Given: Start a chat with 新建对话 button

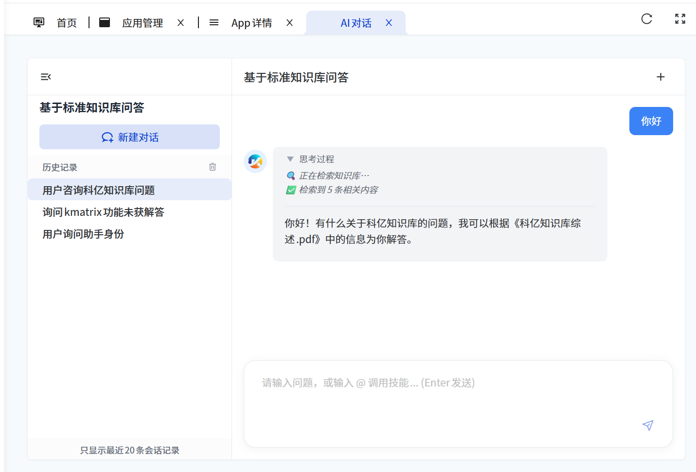Looking at the screenshot, I should click(x=129, y=137).
